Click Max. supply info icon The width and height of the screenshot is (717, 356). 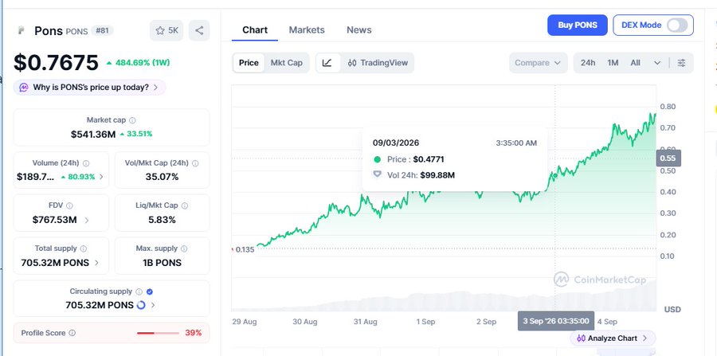[184, 249]
